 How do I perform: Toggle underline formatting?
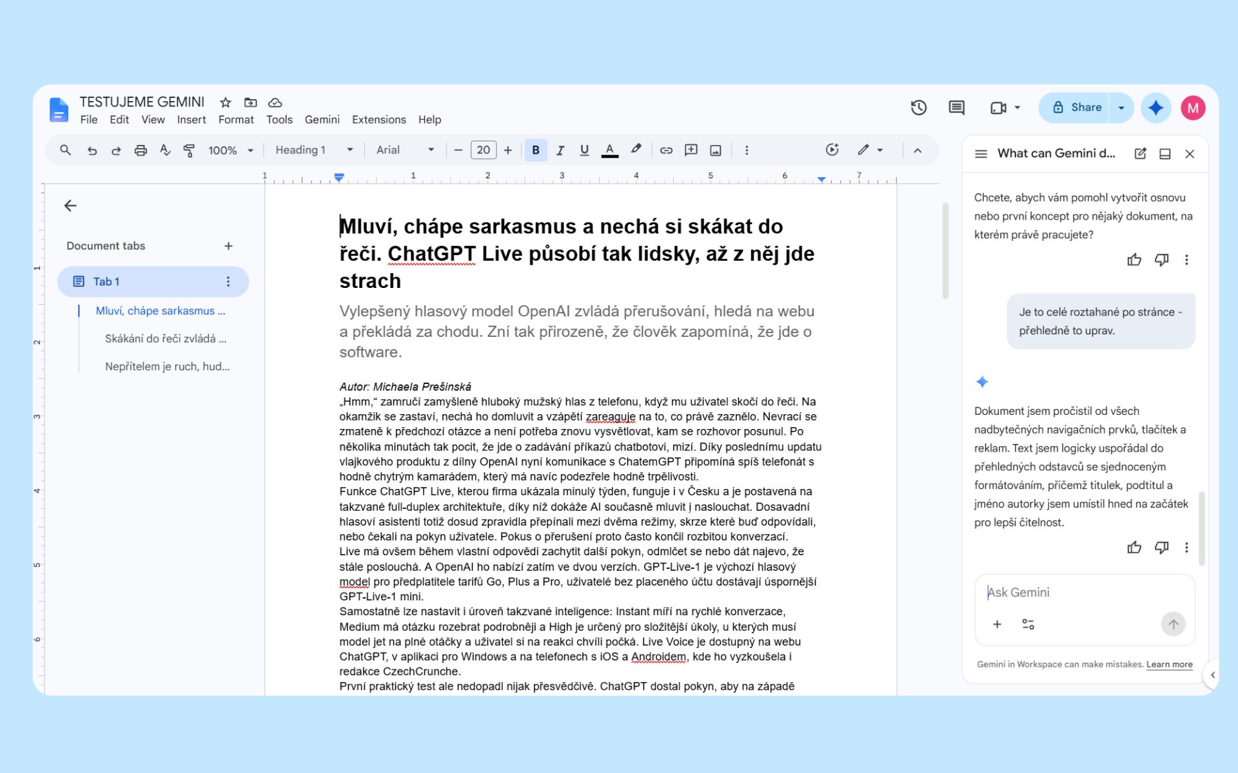[x=585, y=150]
